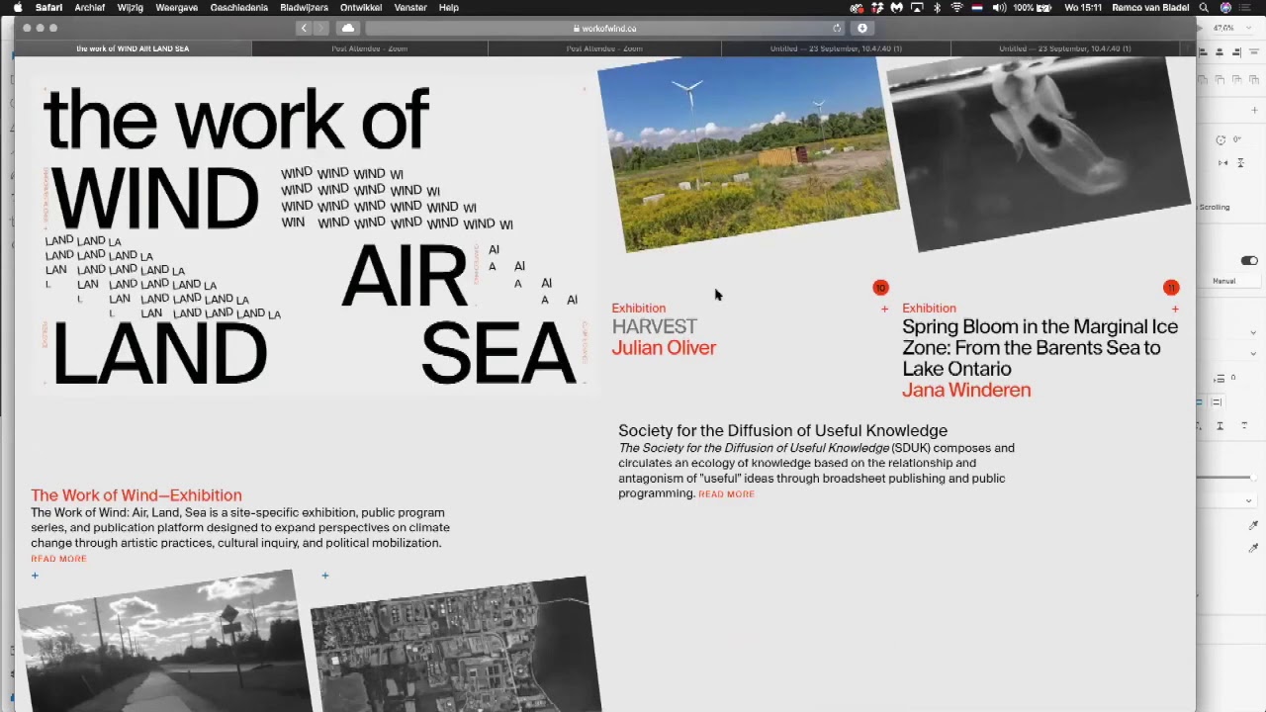Click the Bluetooth status icon
1266x712 pixels.
(x=937, y=7)
